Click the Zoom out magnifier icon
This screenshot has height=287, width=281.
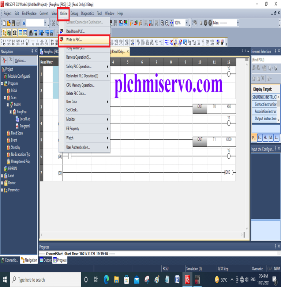pos(167,23)
